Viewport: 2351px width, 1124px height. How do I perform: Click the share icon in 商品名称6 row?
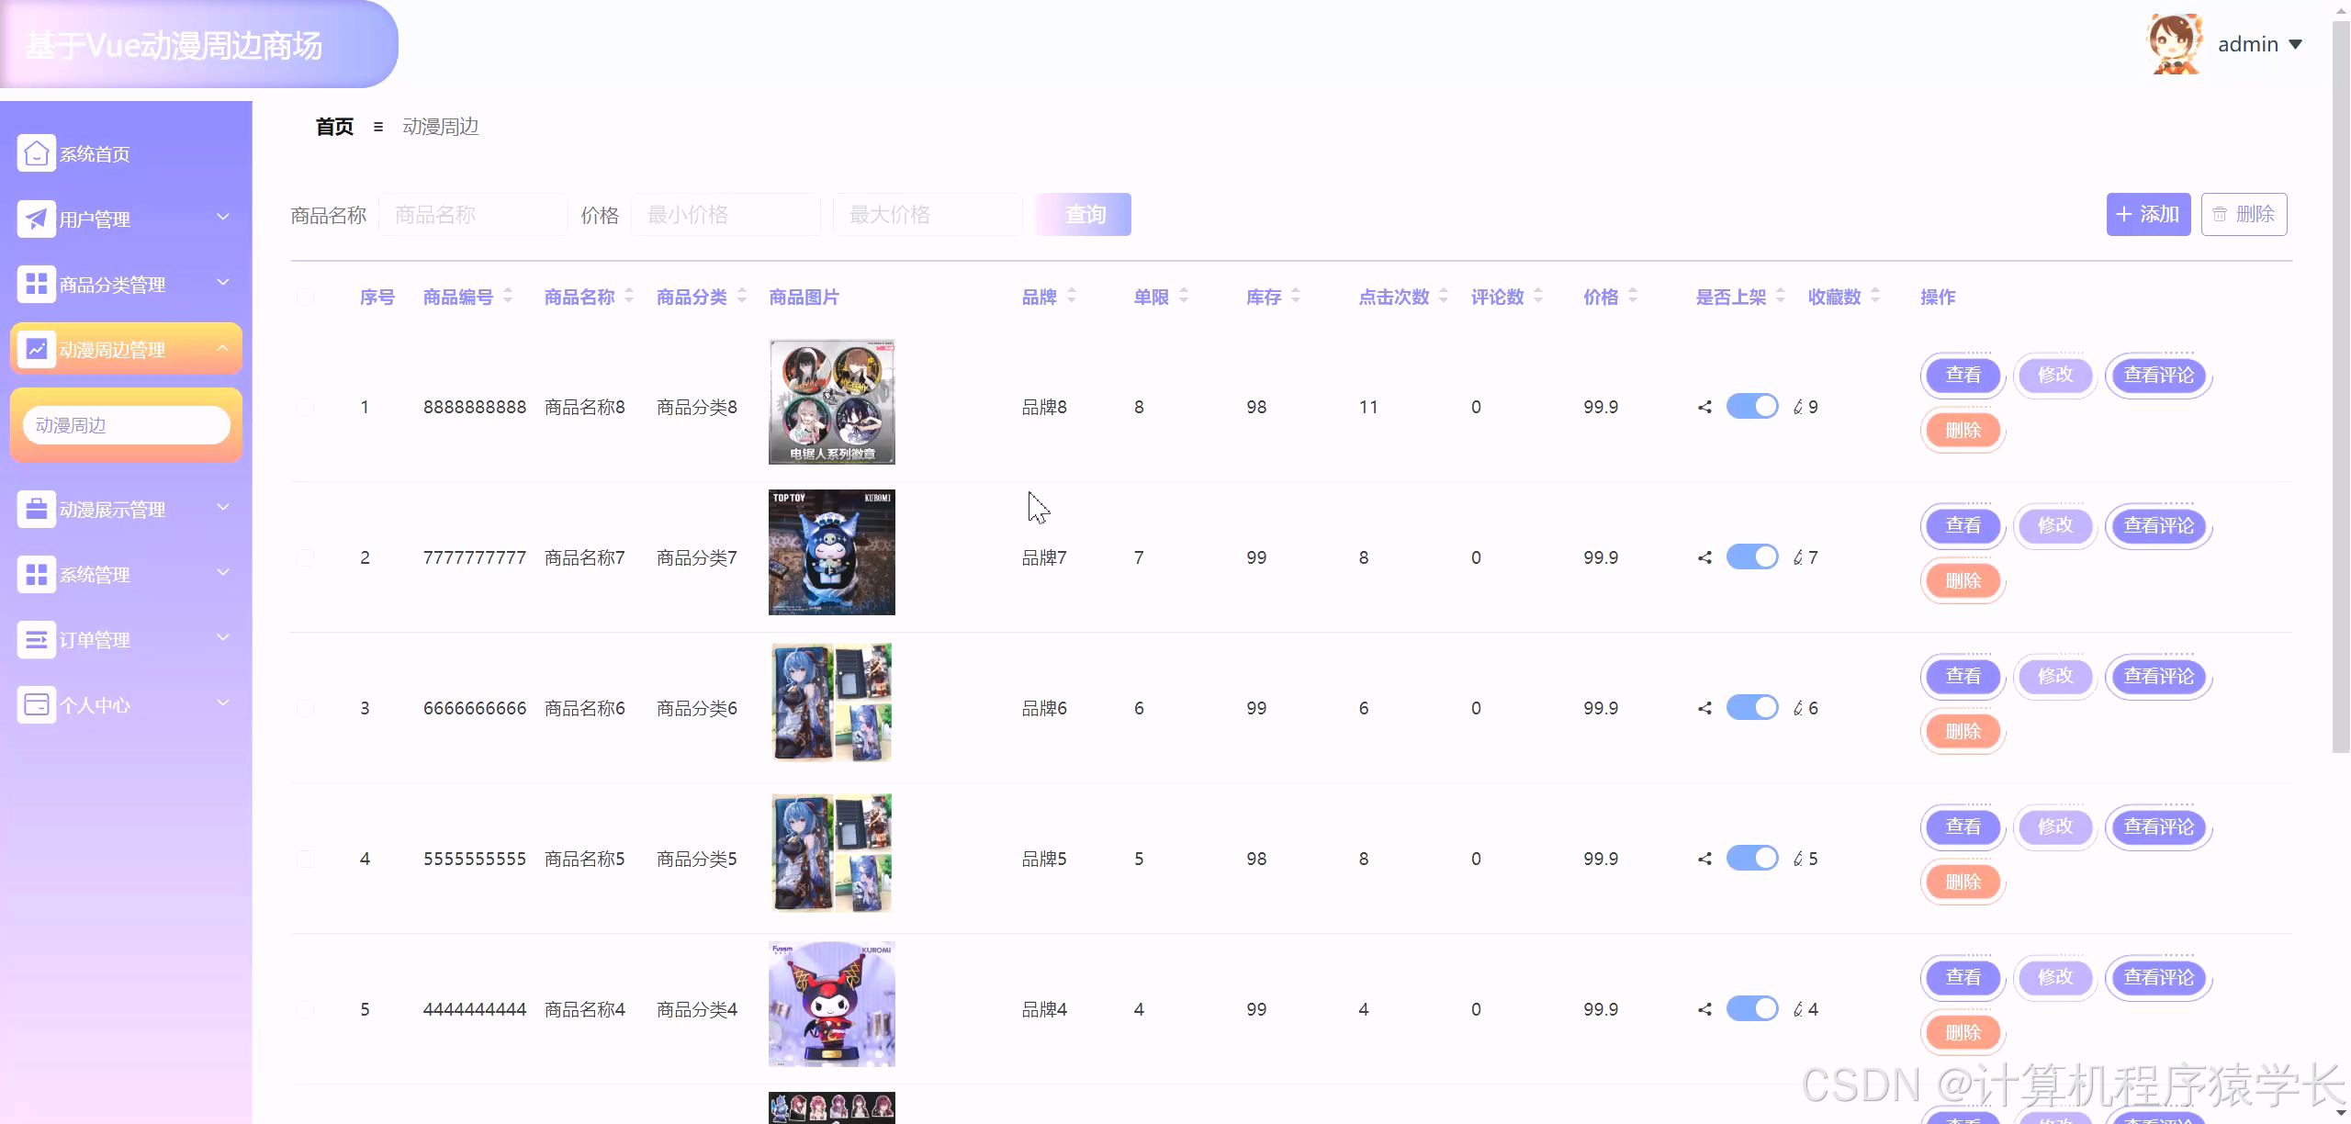(1704, 708)
